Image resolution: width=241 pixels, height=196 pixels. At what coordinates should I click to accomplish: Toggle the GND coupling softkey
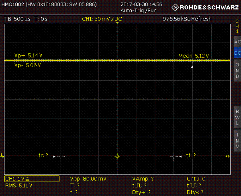pos(237,70)
